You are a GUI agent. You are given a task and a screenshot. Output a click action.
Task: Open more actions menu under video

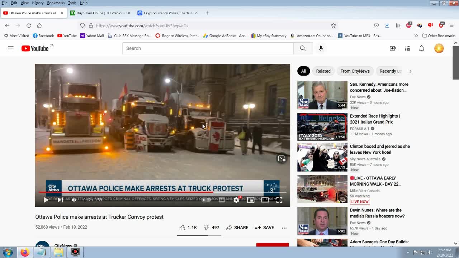click(284, 228)
